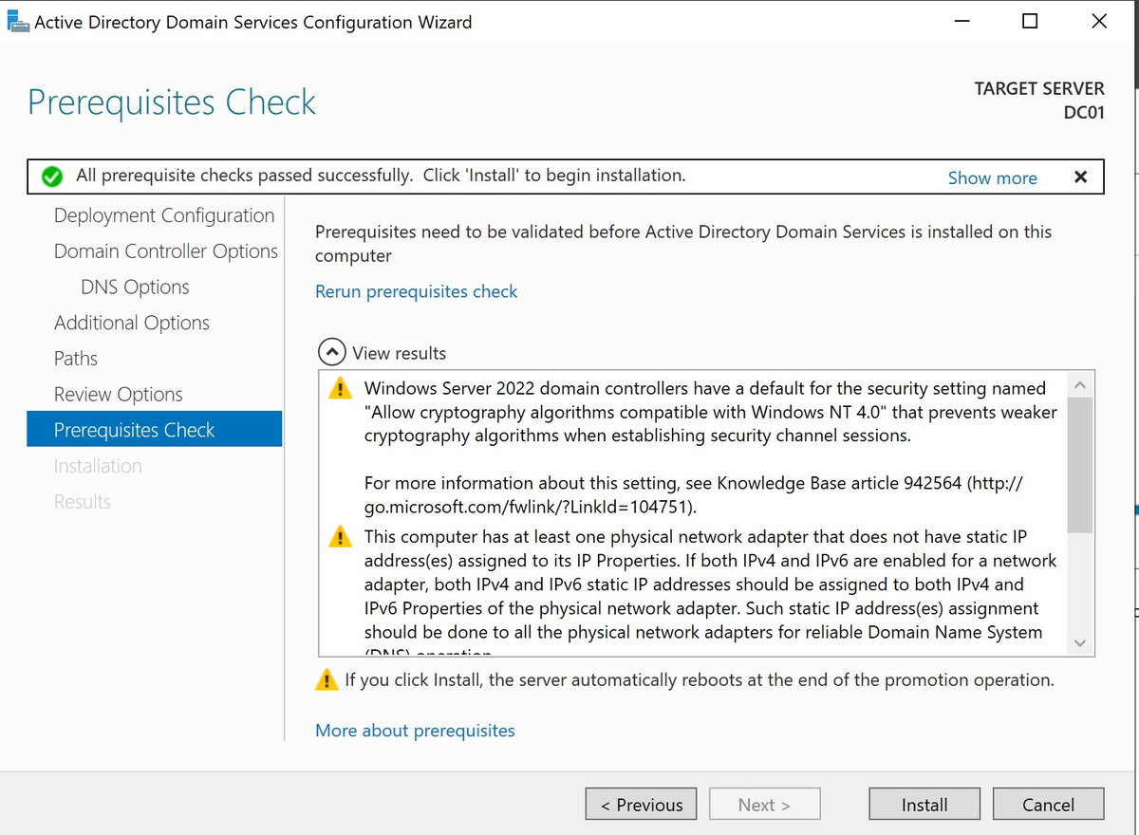Switch to Review Options step
1139x835 pixels.
[x=118, y=394]
